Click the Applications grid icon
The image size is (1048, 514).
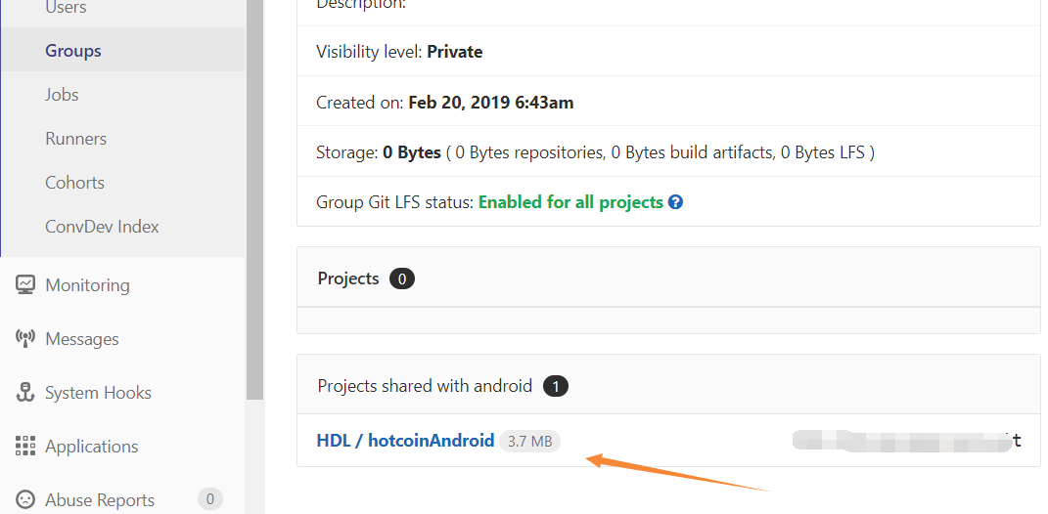pyautogui.click(x=25, y=446)
